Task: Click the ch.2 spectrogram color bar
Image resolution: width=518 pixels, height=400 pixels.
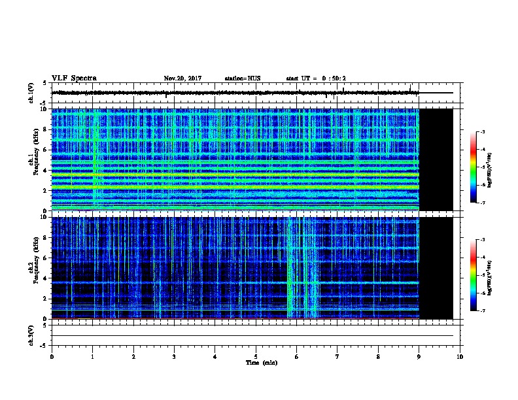Action: [x=473, y=275]
